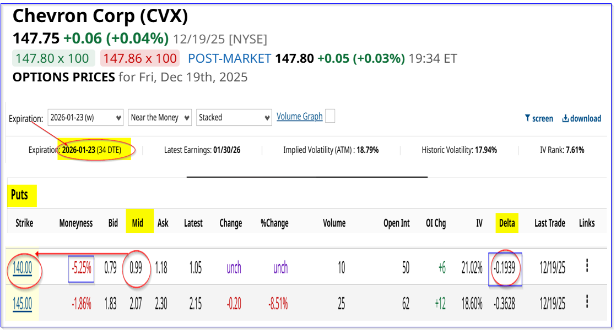Click the download icon

[565, 118]
